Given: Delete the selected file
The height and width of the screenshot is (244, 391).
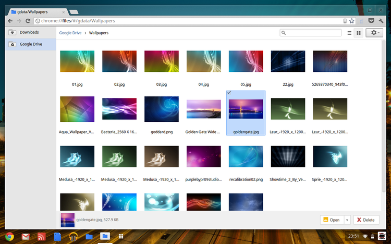Looking at the screenshot, I should pos(365,220).
